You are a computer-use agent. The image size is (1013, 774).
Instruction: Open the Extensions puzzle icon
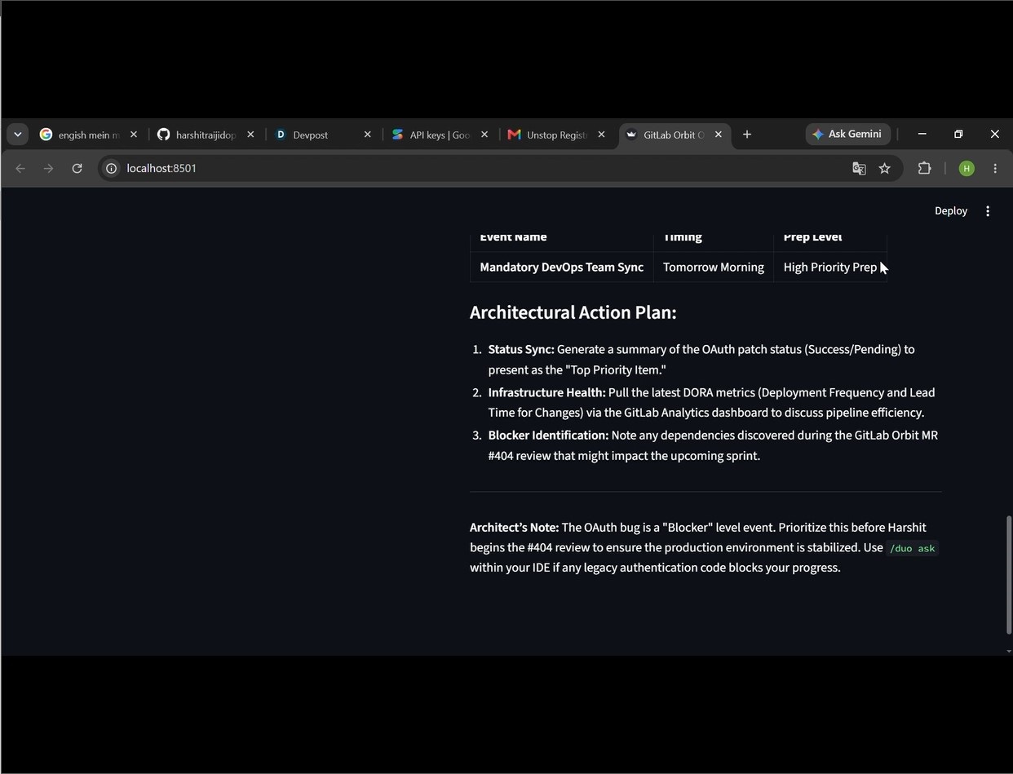point(924,169)
